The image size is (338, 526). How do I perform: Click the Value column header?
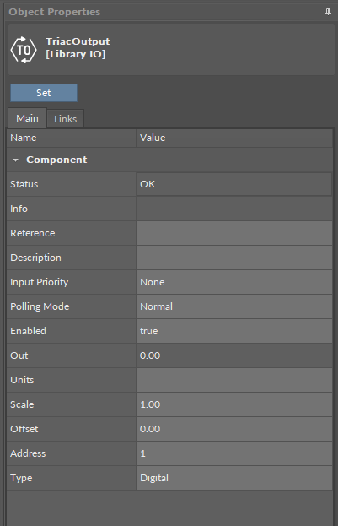click(x=234, y=138)
